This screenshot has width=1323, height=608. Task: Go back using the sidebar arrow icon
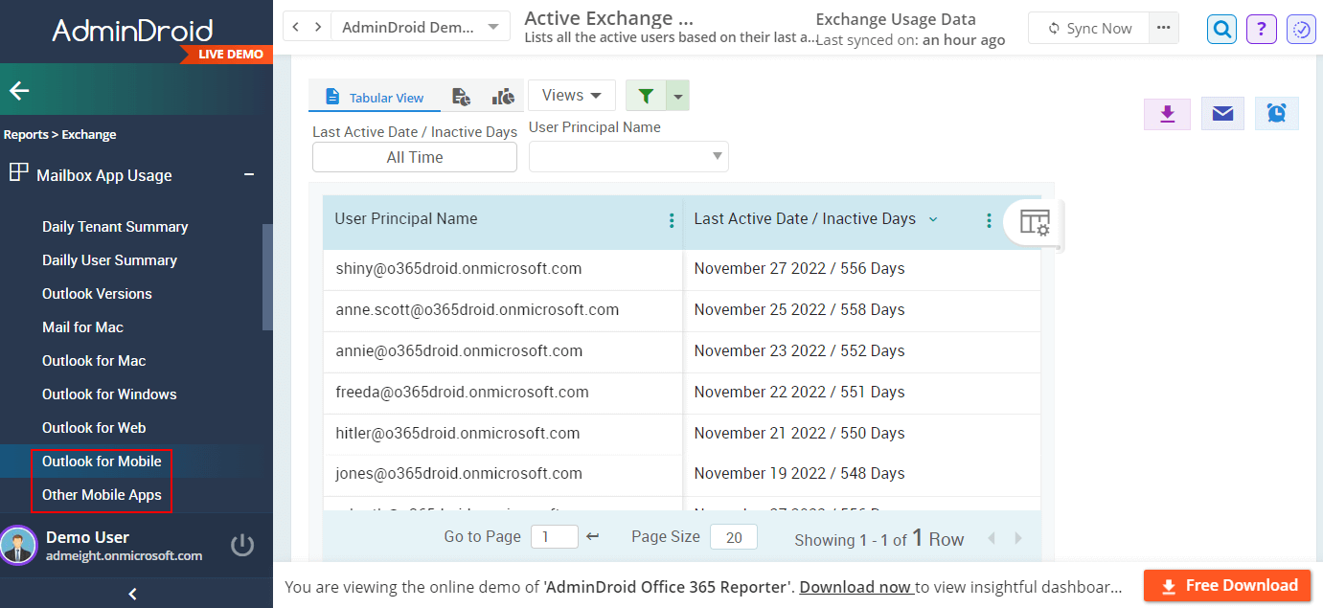[x=18, y=90]
